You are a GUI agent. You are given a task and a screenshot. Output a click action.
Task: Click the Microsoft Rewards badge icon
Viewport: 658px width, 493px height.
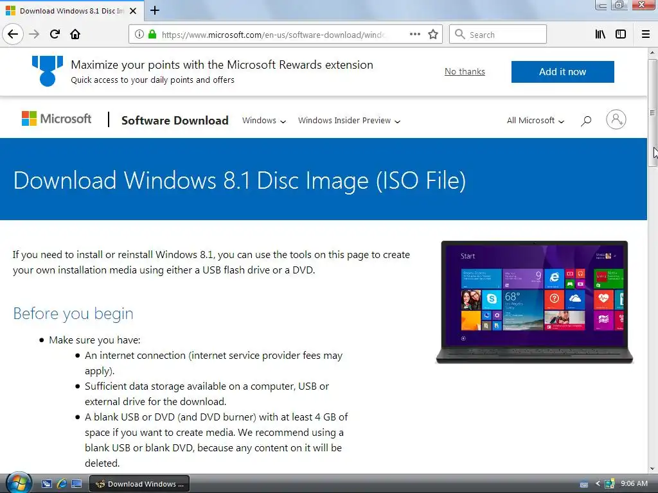[48, 71]
